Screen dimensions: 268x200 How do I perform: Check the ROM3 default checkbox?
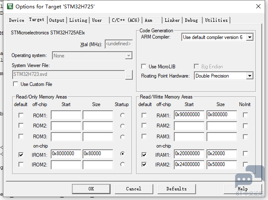(x=21, y=137)
